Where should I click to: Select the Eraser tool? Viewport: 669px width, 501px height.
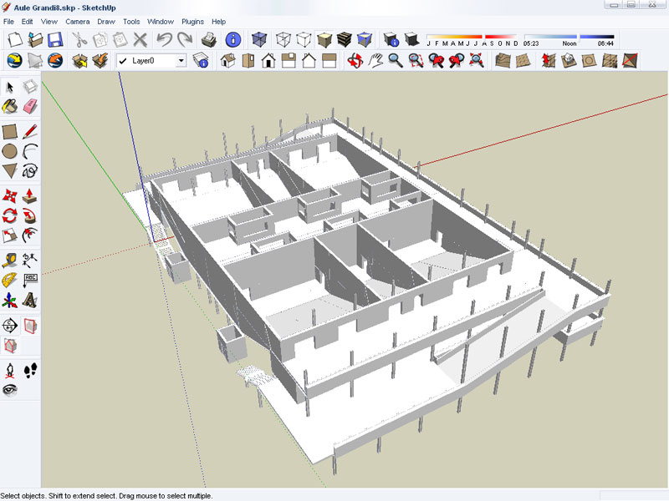[31, 106]
